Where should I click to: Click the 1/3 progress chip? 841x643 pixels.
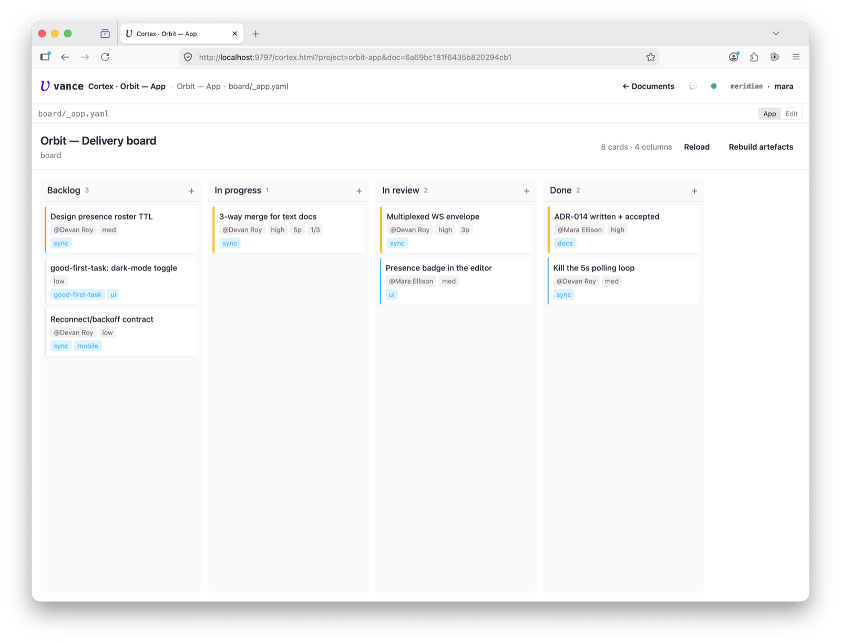[x=315, y=230]
